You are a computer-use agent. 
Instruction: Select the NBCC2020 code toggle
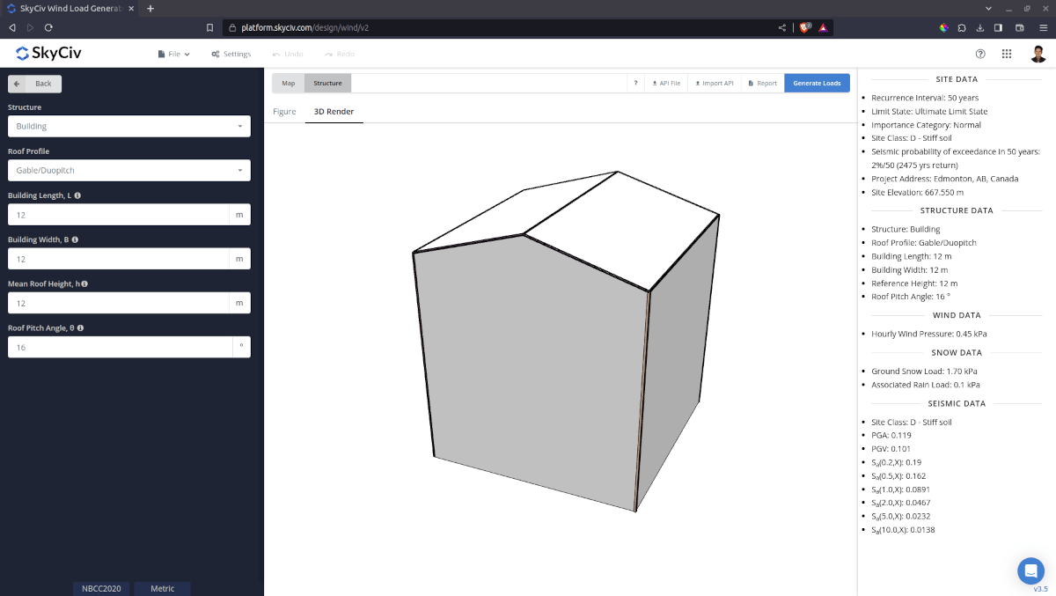click(100, 588)
